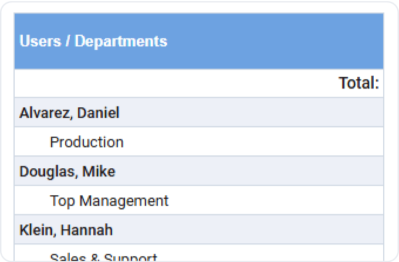399x262 pixels.
Task: Click the surname "Klein"
Action: [x=36, y=230]
